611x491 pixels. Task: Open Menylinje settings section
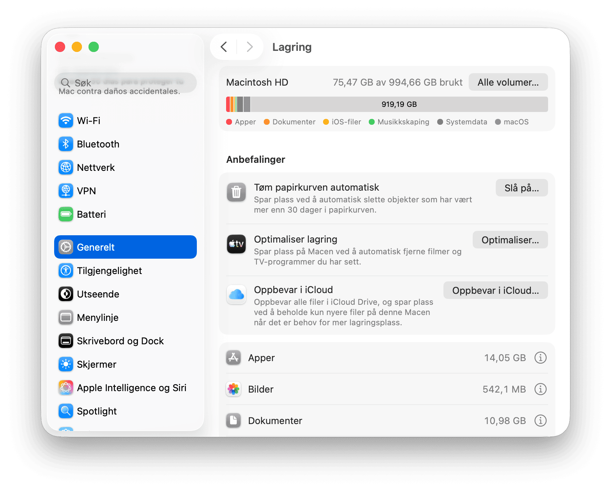(x=97, y=318)
